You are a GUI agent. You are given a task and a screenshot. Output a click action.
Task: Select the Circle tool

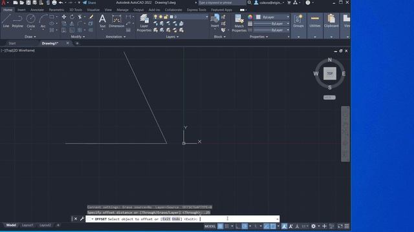click(x=30, y=21)
